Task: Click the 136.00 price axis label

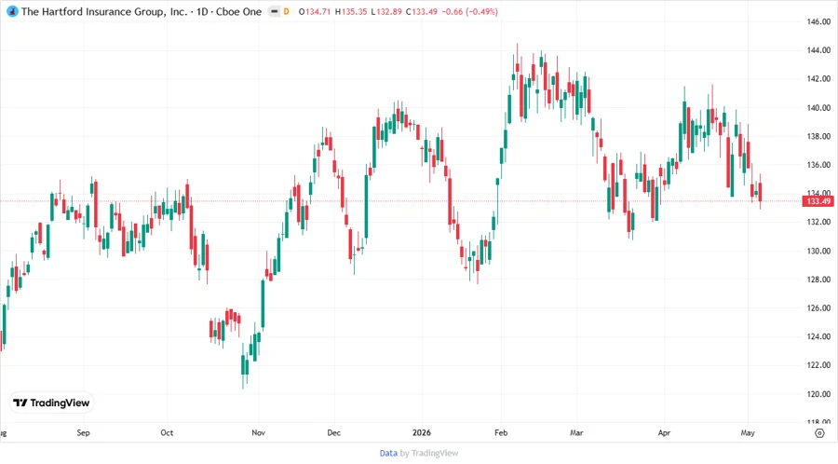Action: (x=818, y=165)
